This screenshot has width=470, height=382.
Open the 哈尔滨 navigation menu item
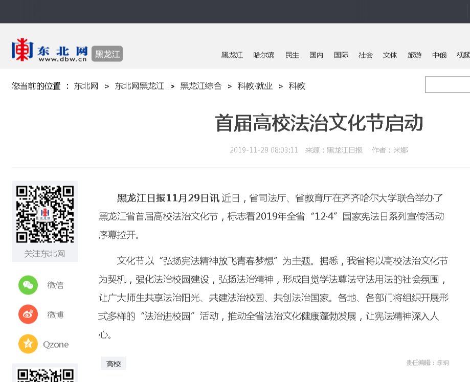(x=263, y=55)
